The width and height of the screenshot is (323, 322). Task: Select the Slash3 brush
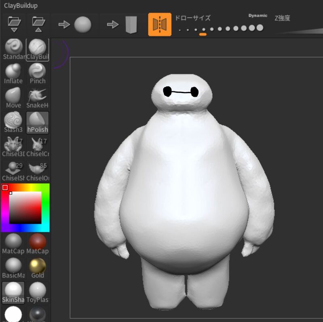tap(13, 123)
